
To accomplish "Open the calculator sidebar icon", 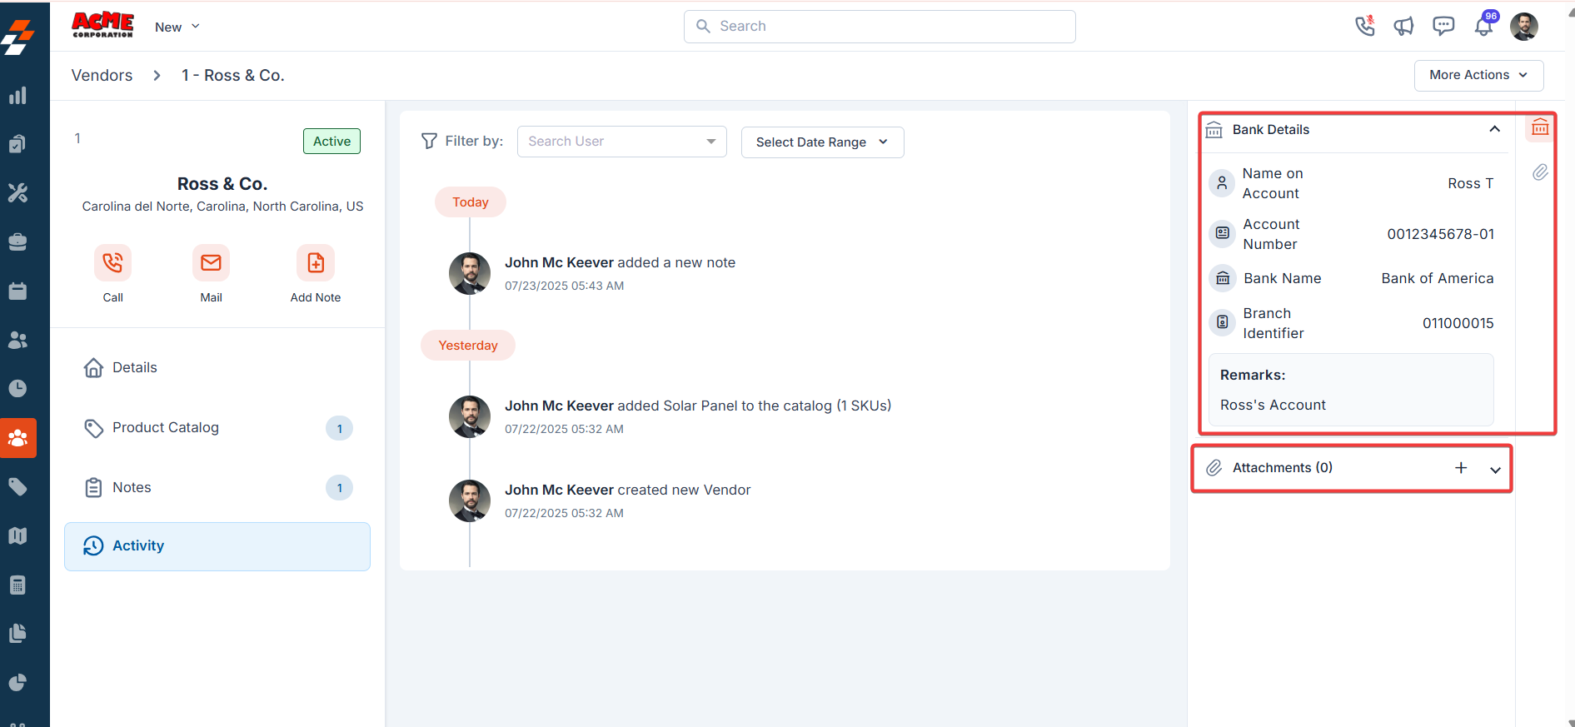I will pyautogui.click(x=17, y=585).
